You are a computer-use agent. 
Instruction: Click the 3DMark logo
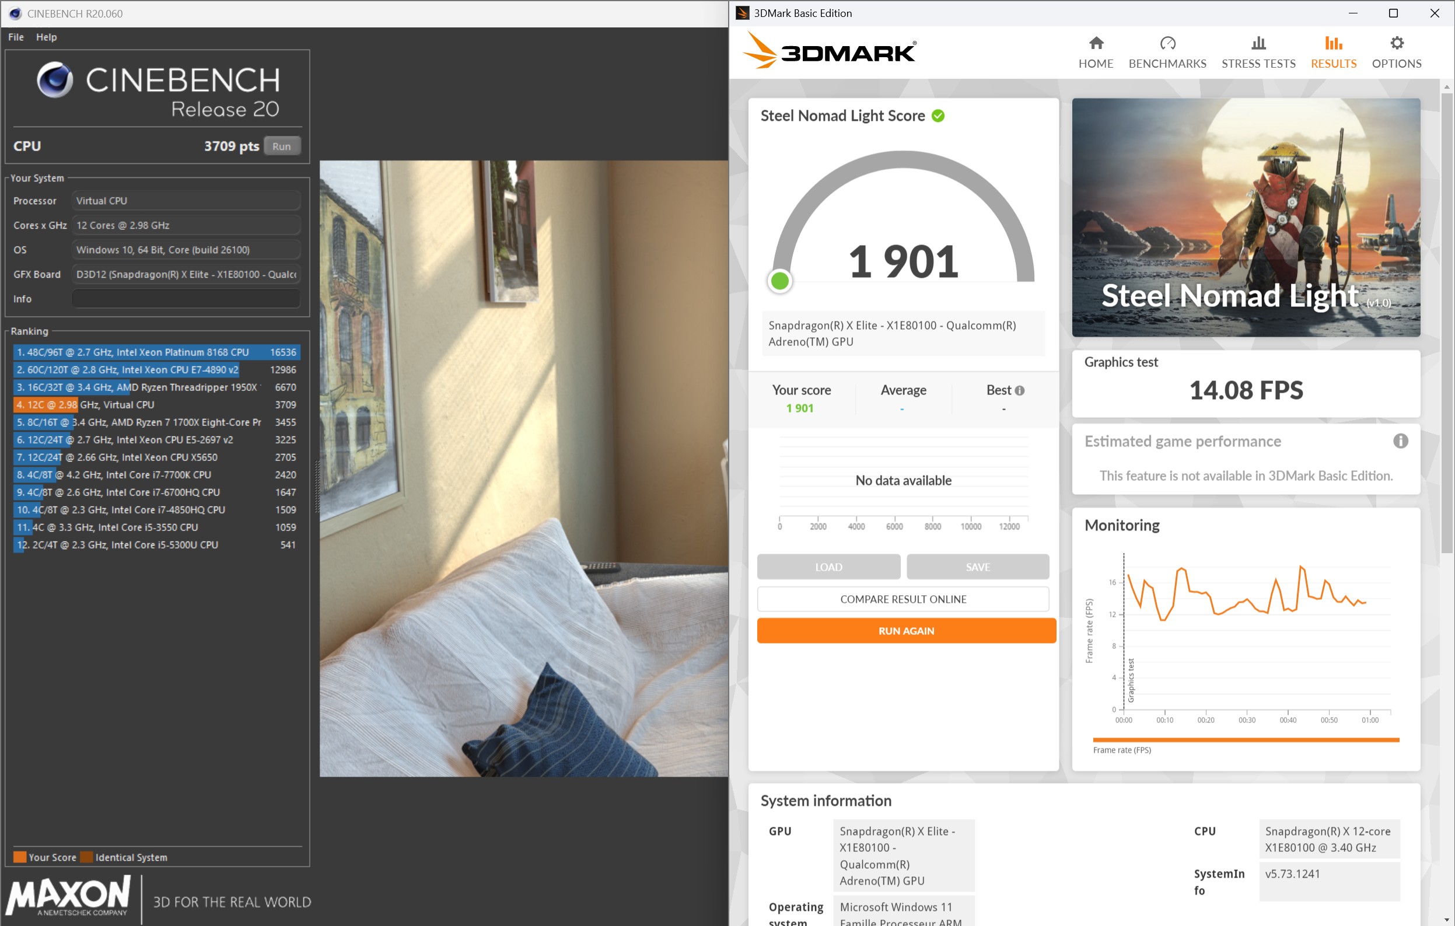click(829, 51)
